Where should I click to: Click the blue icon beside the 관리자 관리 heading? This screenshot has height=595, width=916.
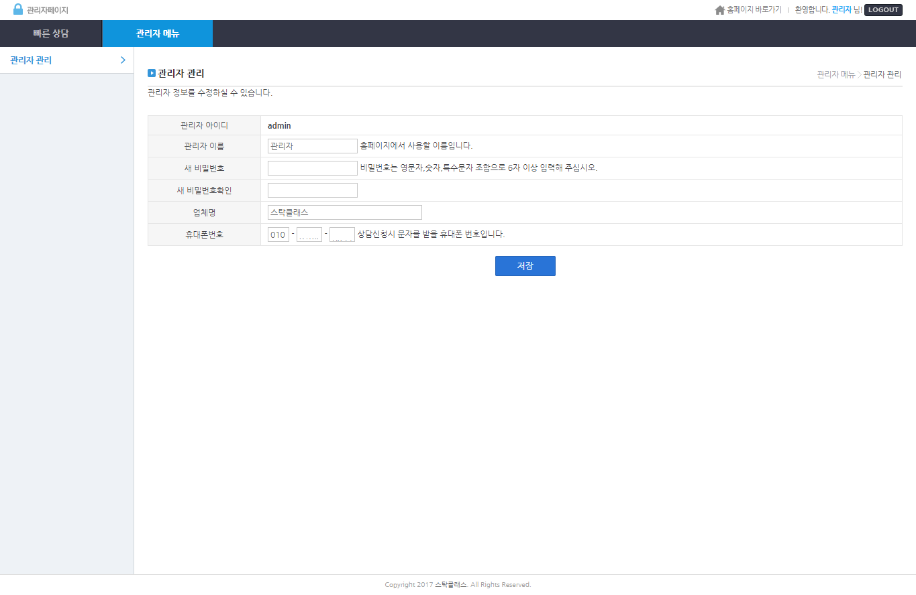tap(152, 73)
